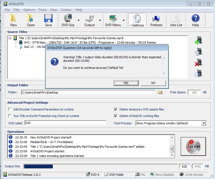Open a project with the Open icon
This screenshot has height=179, width=215.
30,18
